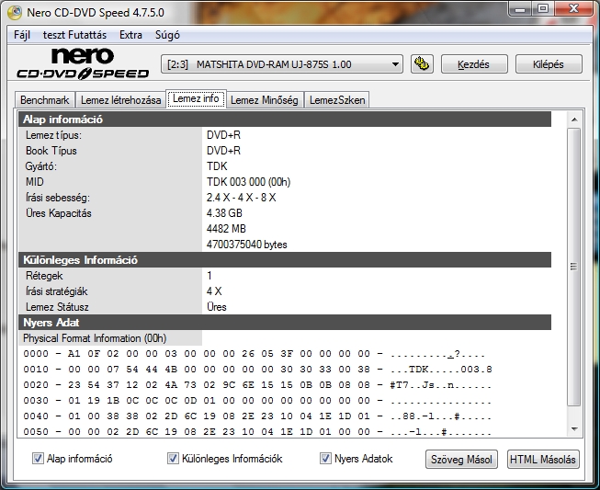Click the Book Típus row label
The image size is (600, 490).
click(51, 151)
